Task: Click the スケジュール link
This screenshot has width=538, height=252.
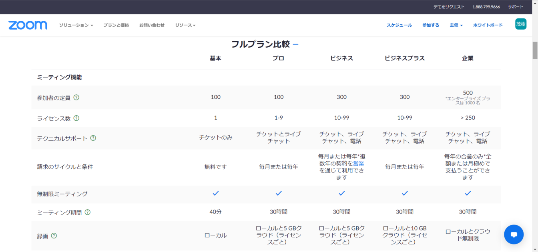Action: [399, 25]
